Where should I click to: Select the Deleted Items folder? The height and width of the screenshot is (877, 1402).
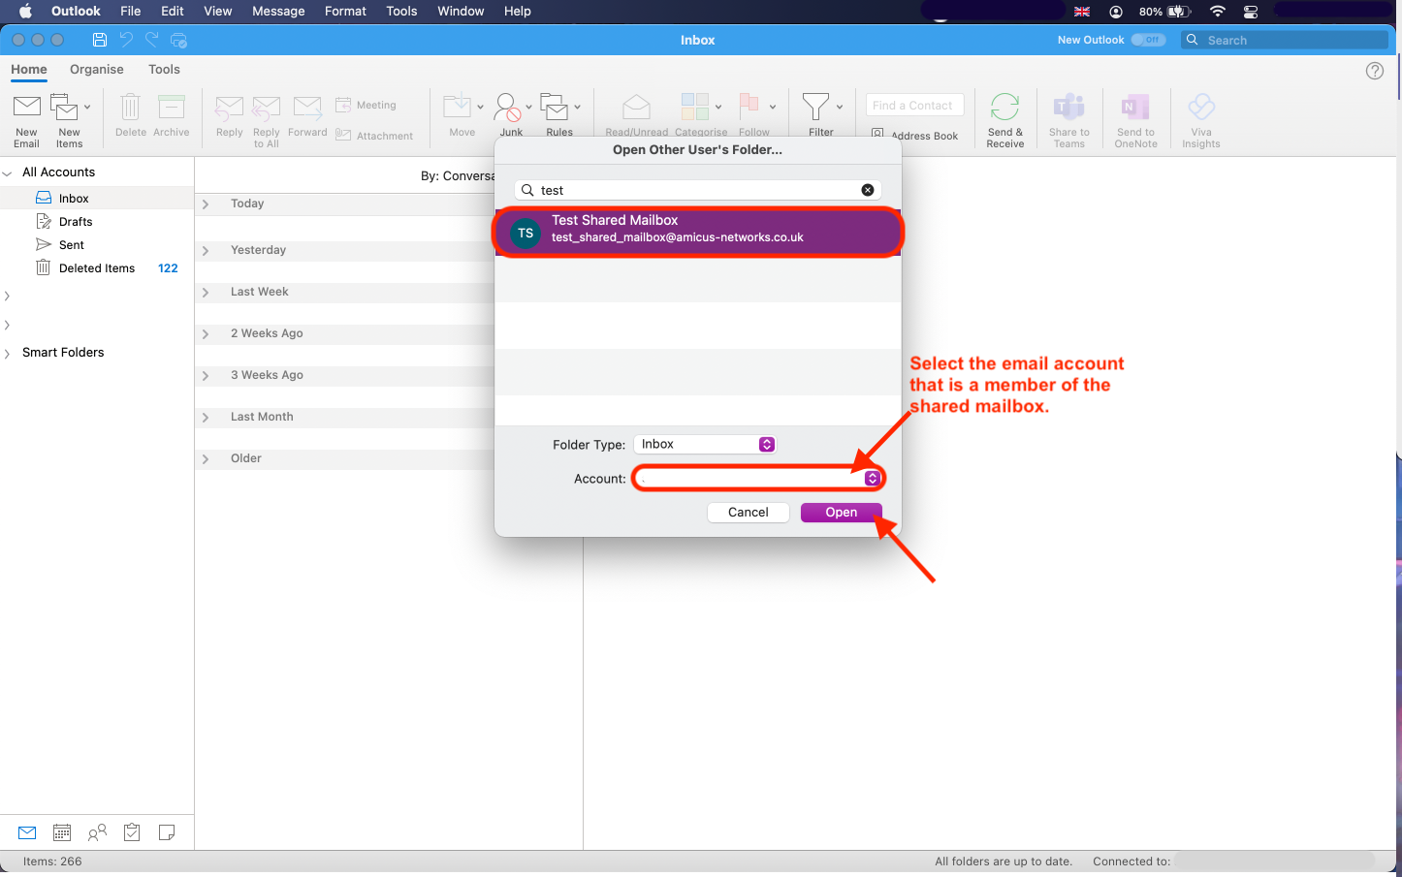97,268
